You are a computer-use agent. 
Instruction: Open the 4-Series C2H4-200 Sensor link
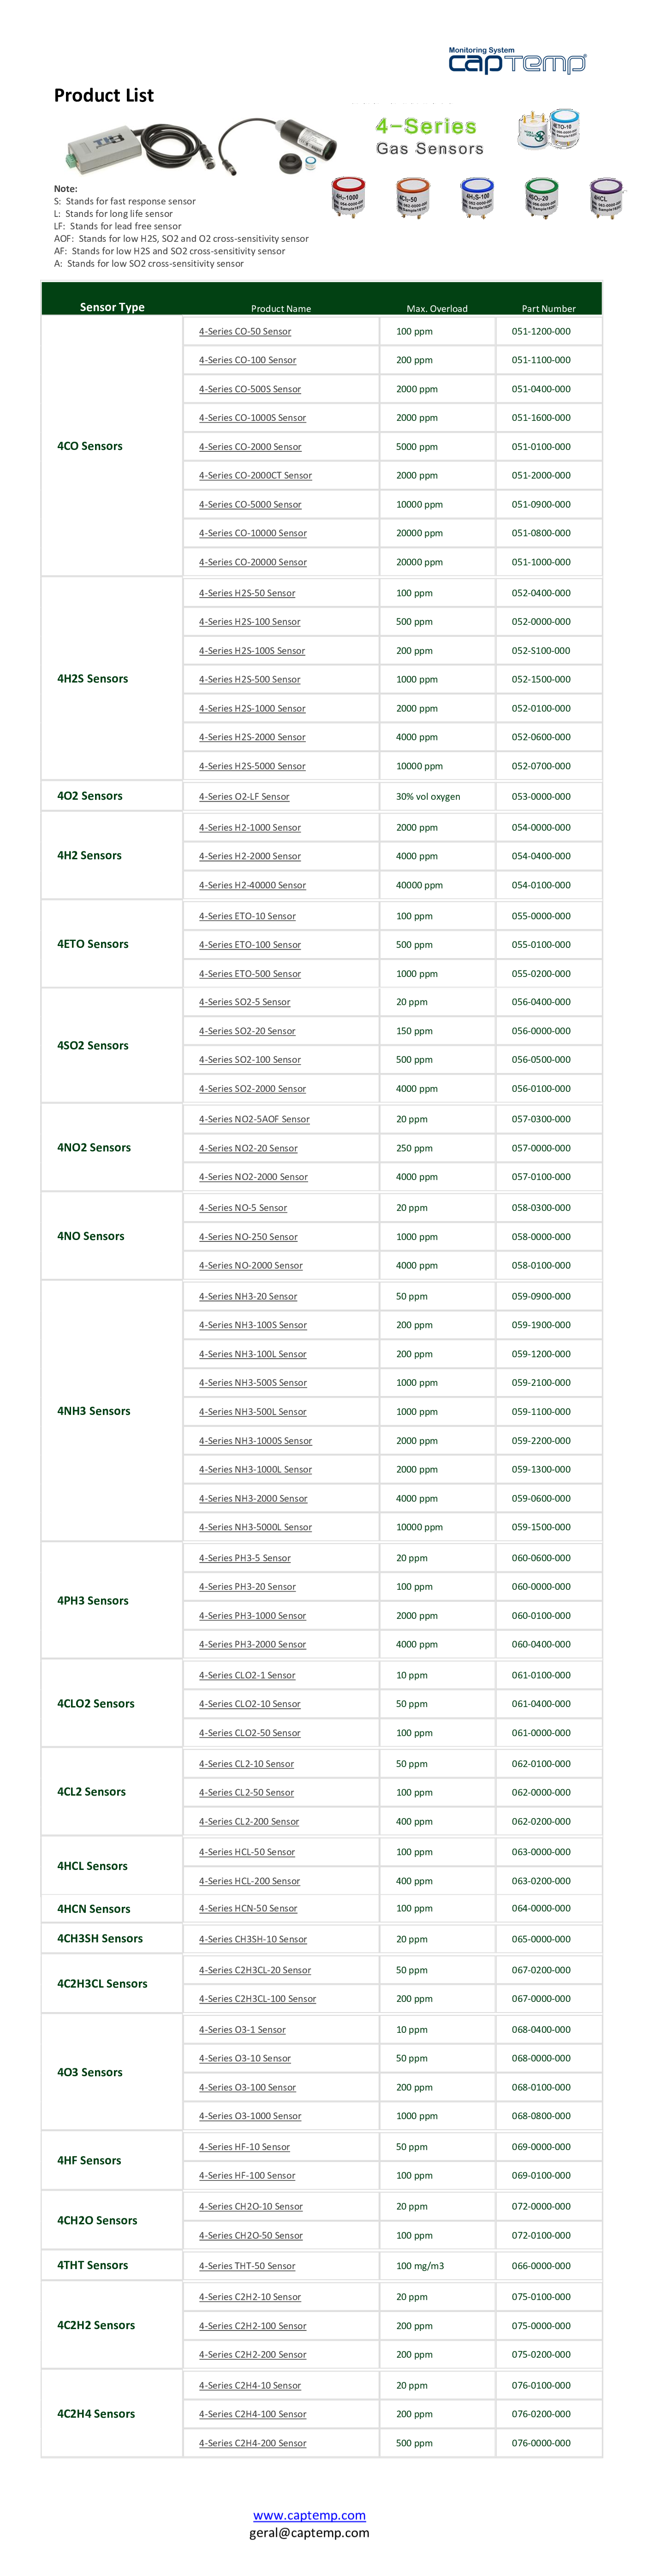252,2443
